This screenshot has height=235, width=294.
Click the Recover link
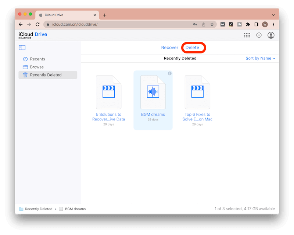click(169, 48)
